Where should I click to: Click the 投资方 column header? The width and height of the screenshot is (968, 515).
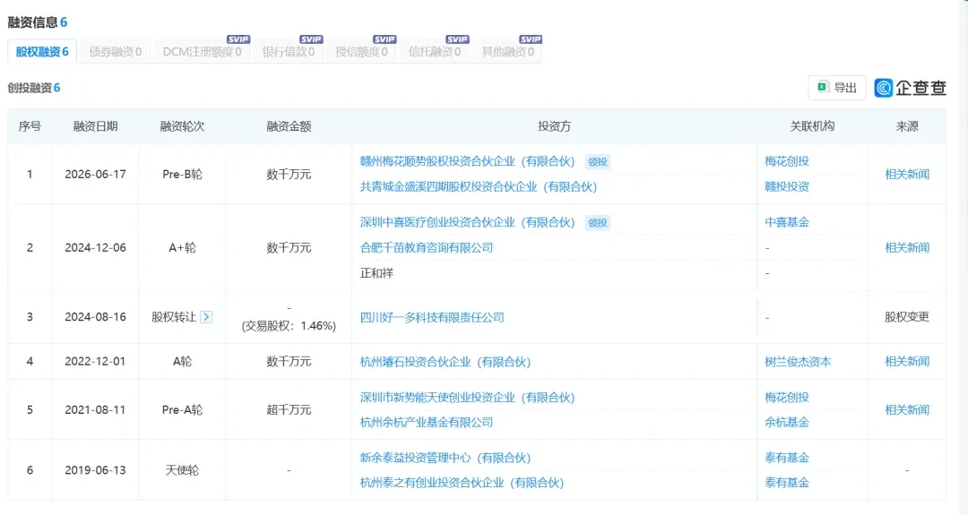(x=555, y=126)
